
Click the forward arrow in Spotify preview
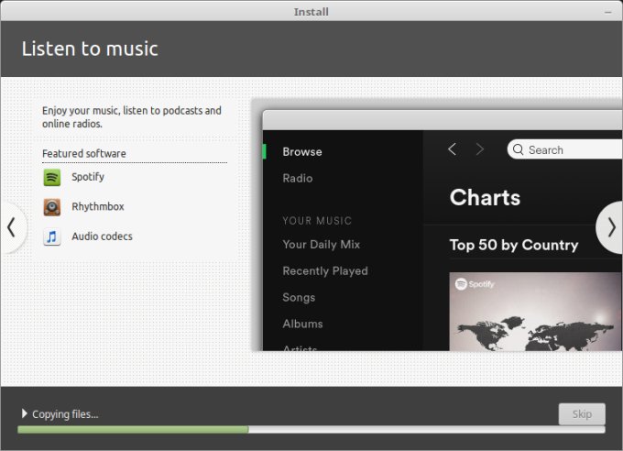point(480,149)
